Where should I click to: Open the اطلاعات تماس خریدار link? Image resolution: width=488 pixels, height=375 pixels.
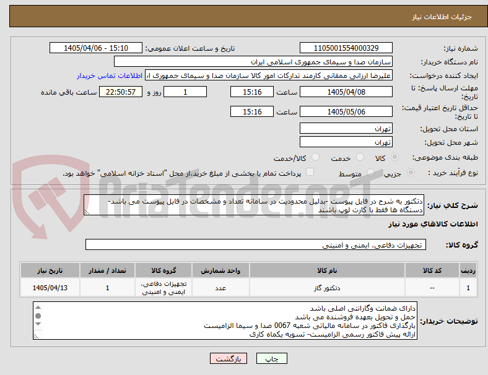click(x=110, y=75)
